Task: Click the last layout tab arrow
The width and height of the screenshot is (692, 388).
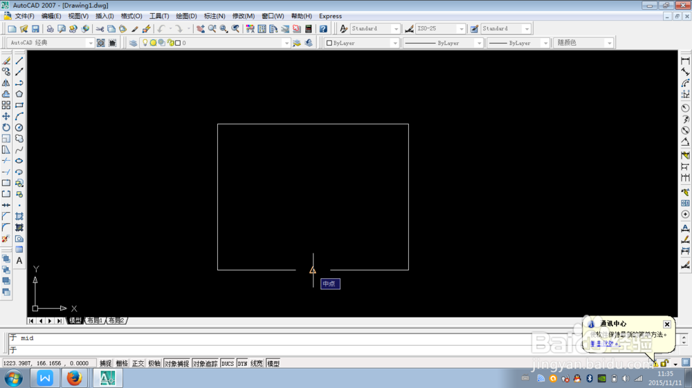Action: (60, 320)
